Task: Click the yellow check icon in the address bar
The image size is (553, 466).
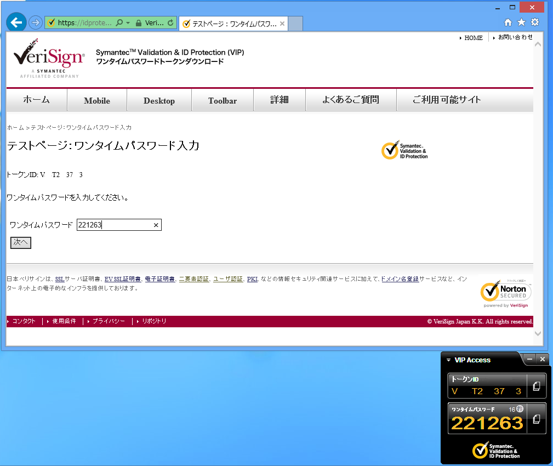Action: tap(52, 23)
